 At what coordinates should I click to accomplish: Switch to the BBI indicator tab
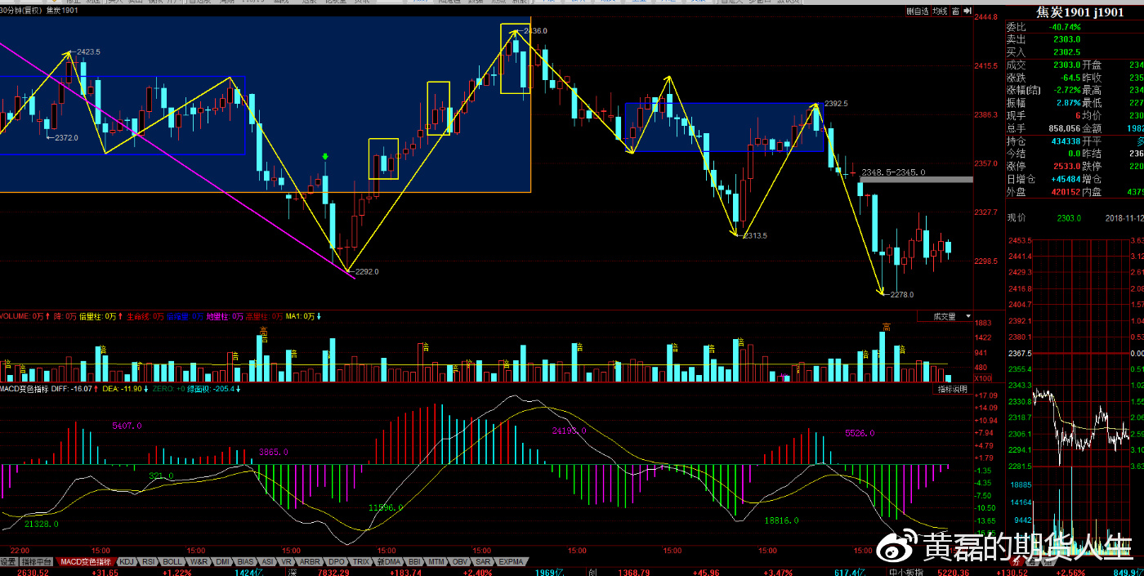[x=414, y=562]
